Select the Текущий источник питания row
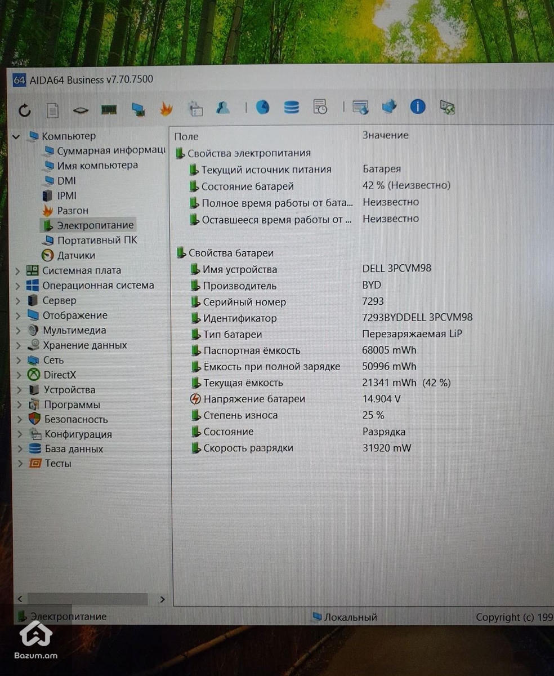 (x=260, y=170)
